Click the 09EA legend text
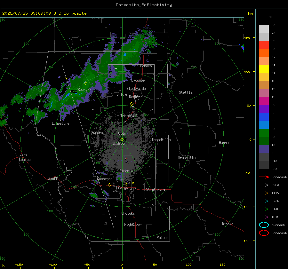288x269 pixels. click(x=275, y=185)
